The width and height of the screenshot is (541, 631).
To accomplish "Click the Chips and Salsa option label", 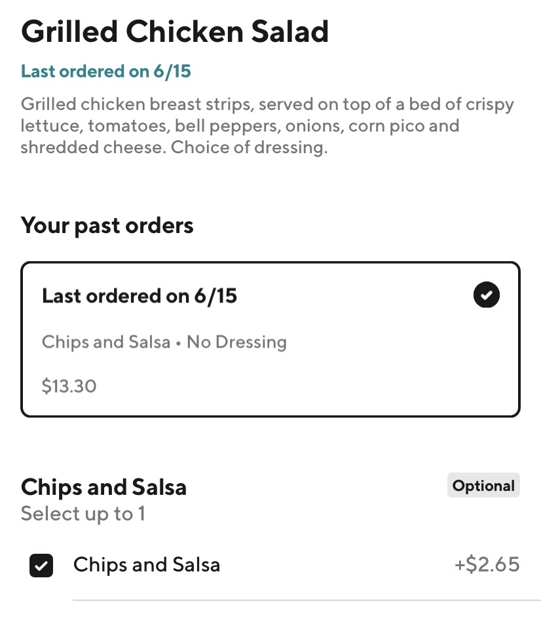I will [x=147, y=565].
